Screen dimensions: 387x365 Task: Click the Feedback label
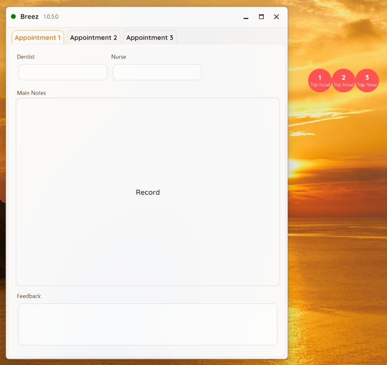(x=29, y=296)
